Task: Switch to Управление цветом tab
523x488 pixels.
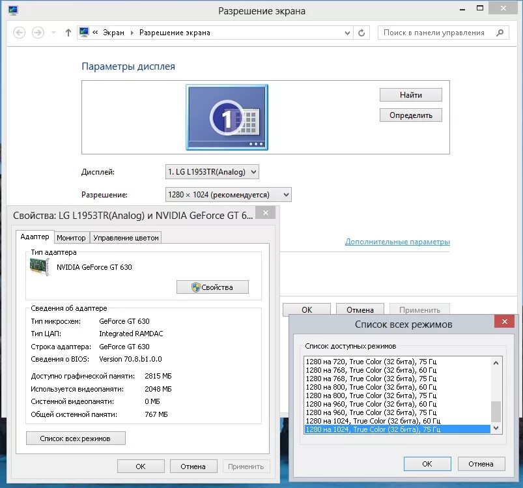Action: click(x=126, y=238)
